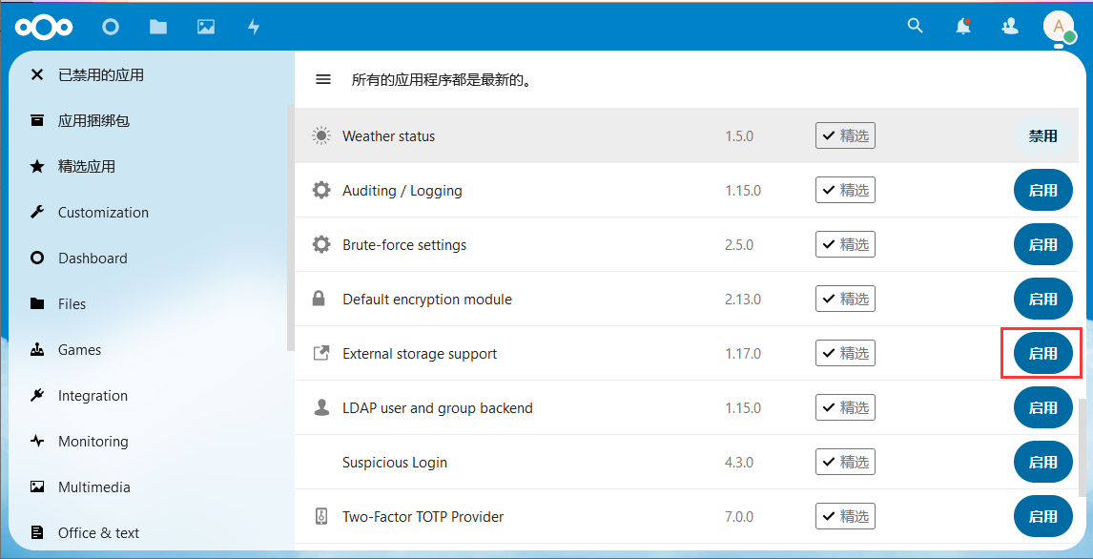Open the Multimedia app category
The image size is (1093, 559).
click(93, 487)
